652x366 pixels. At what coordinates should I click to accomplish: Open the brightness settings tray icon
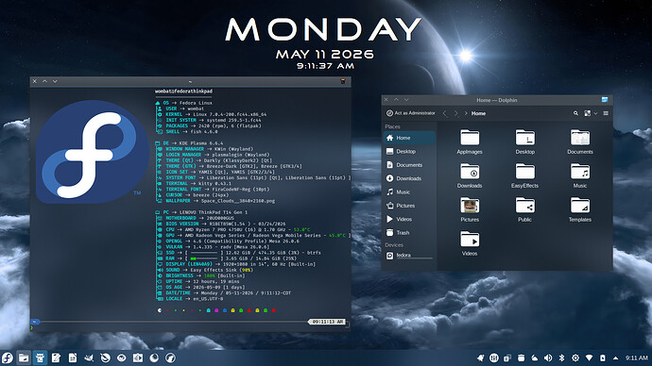(575, 358)
